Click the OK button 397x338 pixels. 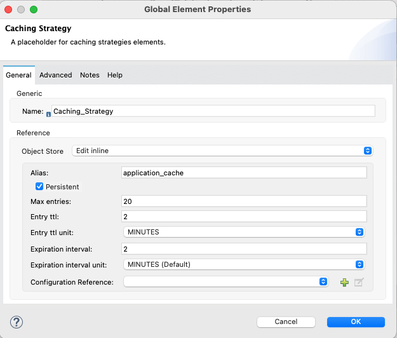coord(356,321)
